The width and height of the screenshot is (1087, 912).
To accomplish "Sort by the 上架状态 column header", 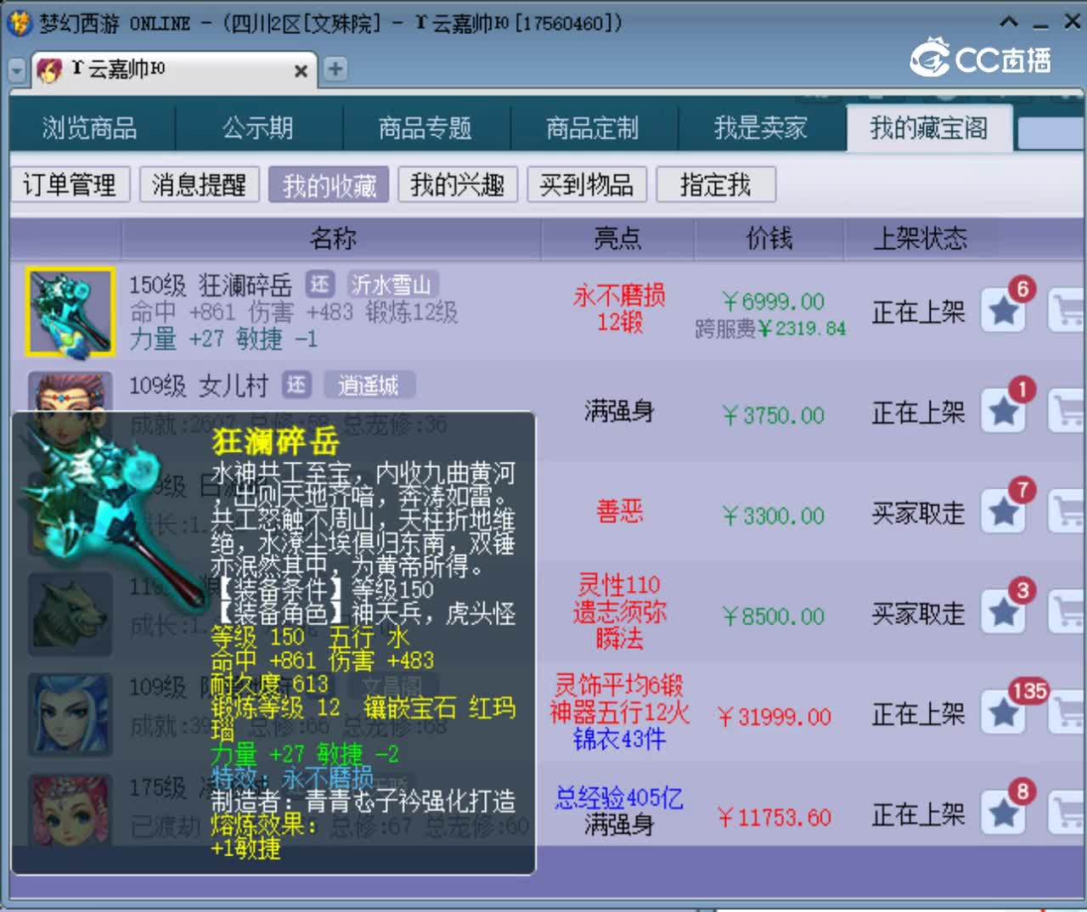I will tap(921, 239).
